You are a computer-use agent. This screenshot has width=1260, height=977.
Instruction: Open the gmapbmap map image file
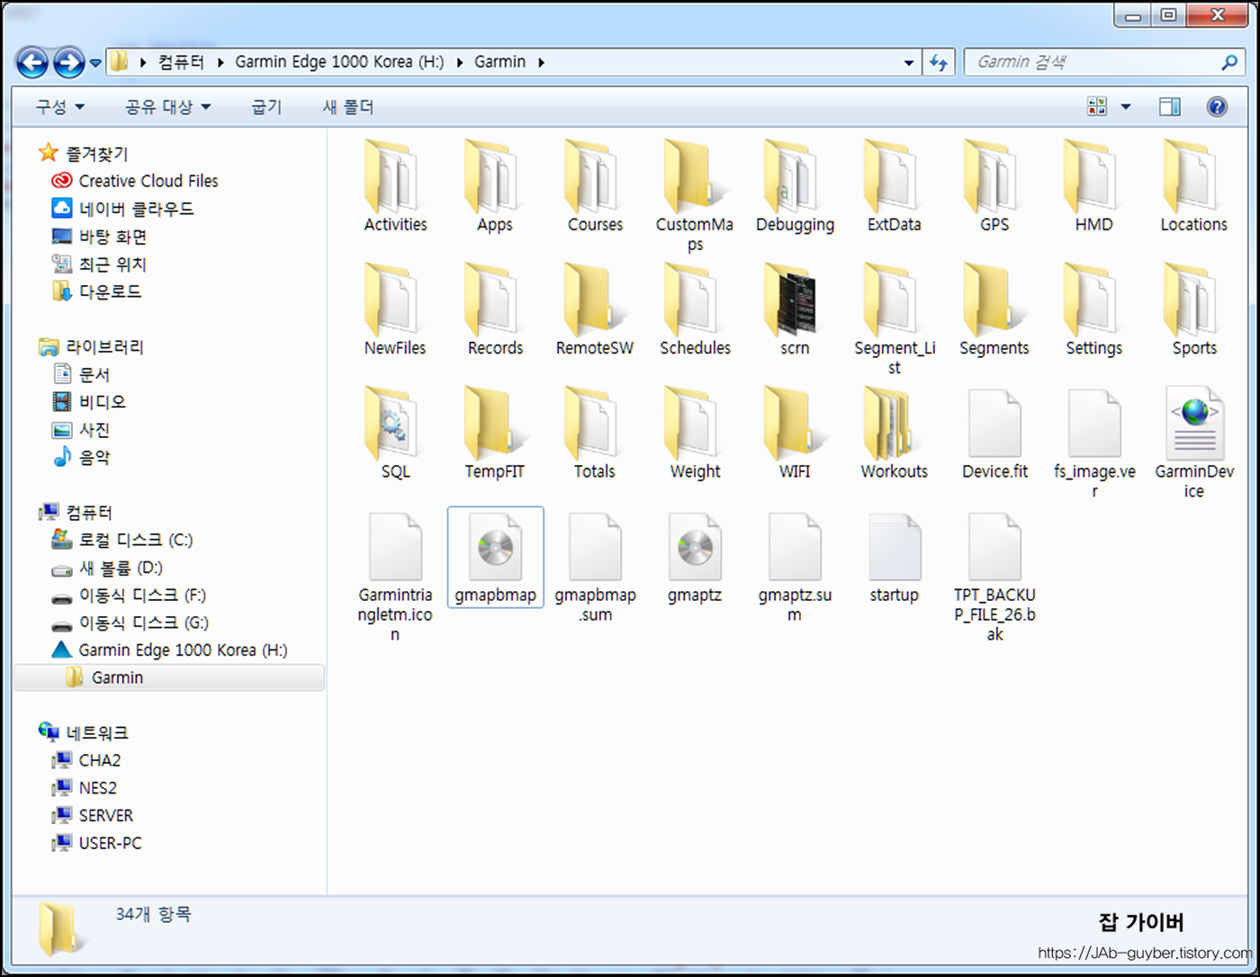494,551
